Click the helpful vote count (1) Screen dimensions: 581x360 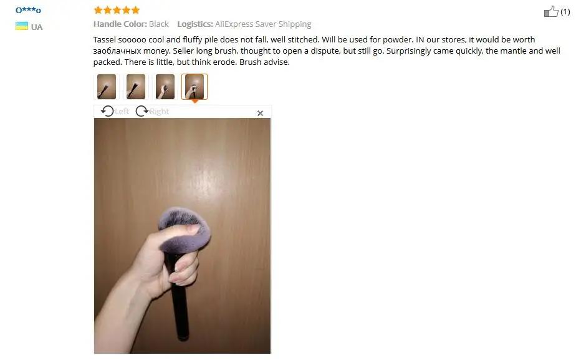click(x=565, y=12)
